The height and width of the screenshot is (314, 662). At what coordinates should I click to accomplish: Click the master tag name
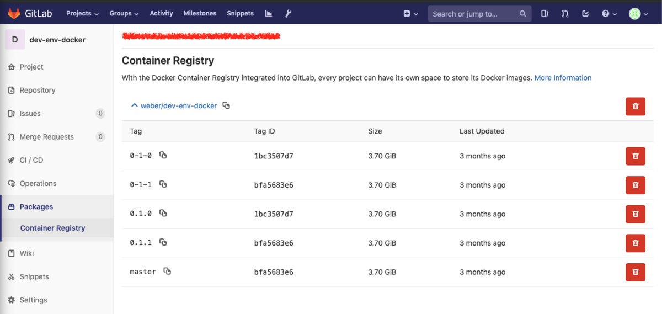coord(143,272)
